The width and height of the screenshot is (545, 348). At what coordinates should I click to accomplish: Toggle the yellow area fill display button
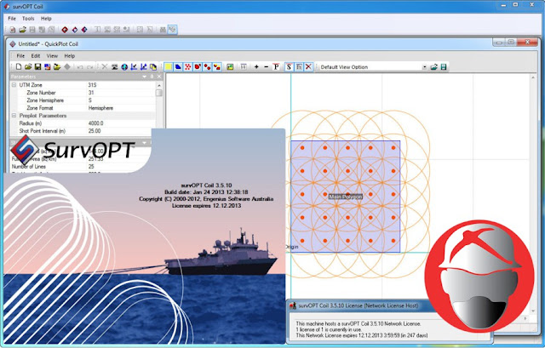pos(169,66)
